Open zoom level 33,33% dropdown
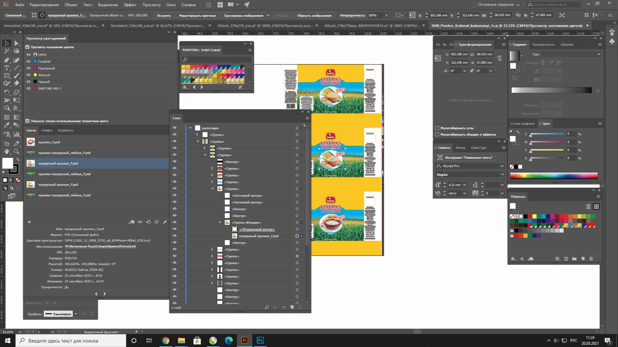 click(x=20, y=332)
